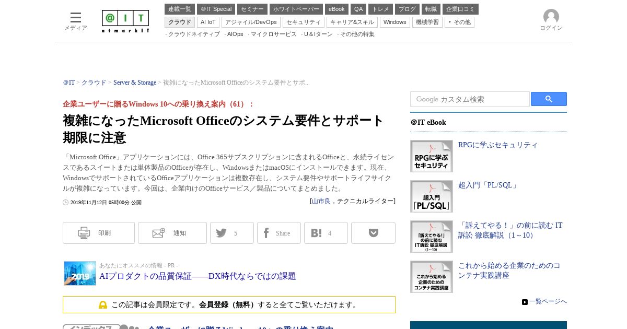Open the その他の特集 link
Screen dimensions: 627x329
pyautogui.click(x=357, y=34)
